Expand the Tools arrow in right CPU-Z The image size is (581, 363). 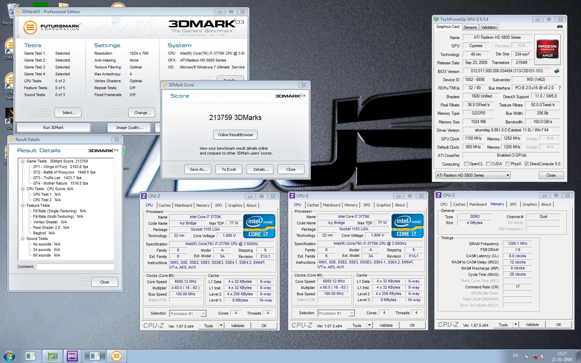[x=516, y=325]
